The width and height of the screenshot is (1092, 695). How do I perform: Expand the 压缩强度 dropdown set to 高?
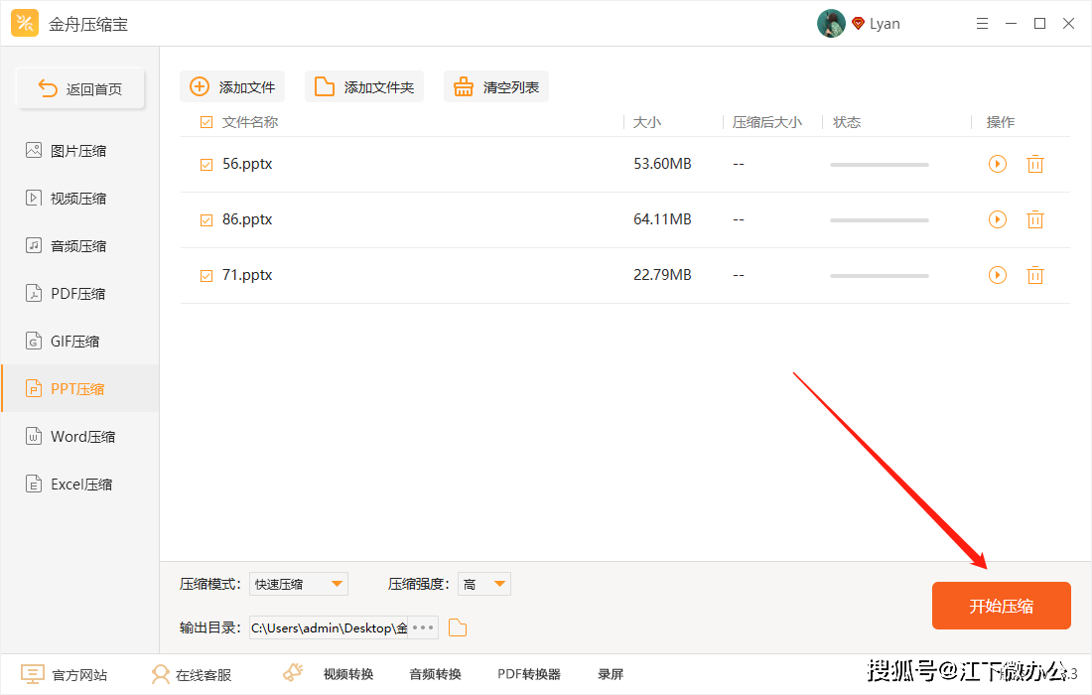(483, 584)
